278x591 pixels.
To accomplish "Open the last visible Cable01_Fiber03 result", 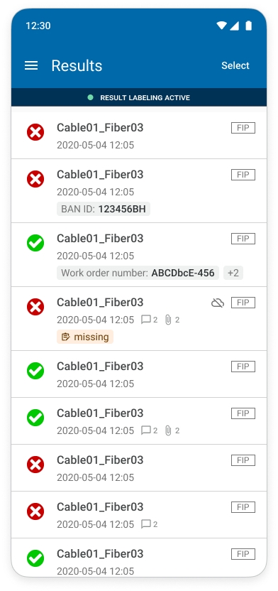I will click(139, 558).
